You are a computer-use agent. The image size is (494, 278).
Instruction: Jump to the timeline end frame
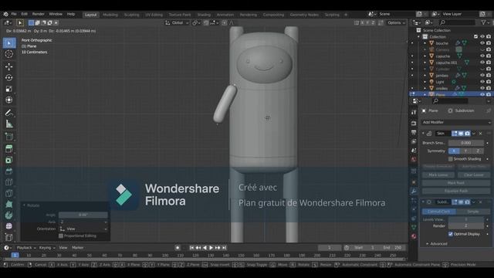click(225, 248)
